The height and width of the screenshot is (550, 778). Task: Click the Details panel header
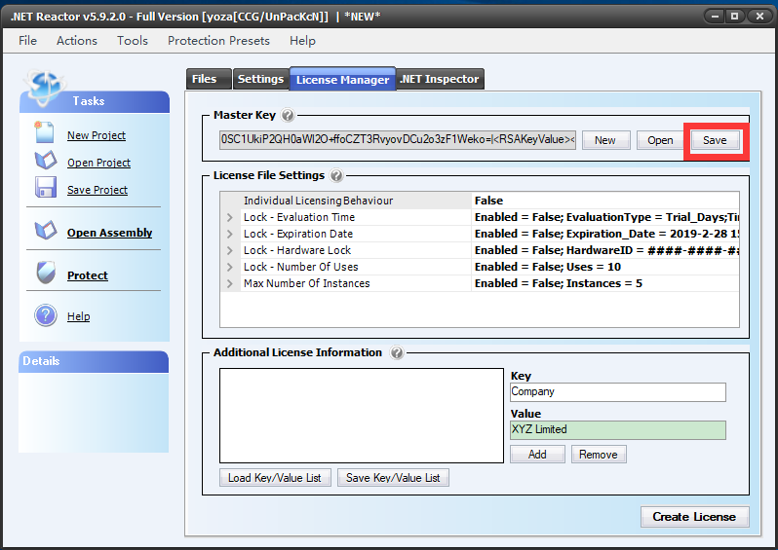(x=94, y=362)
